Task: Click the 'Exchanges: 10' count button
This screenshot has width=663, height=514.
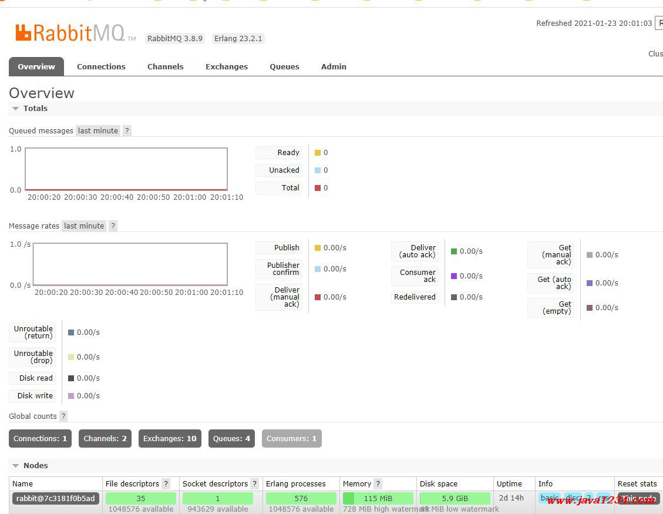Action: (x=170, y=439)
